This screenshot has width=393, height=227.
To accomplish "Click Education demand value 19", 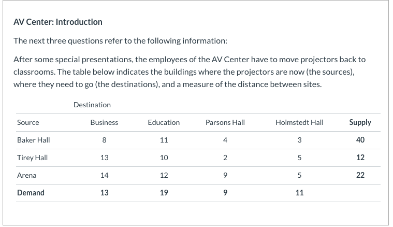I will click(x=164, y=193).
